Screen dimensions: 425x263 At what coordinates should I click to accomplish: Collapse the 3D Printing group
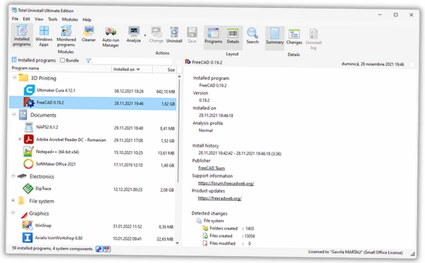[x=15, y=77]
